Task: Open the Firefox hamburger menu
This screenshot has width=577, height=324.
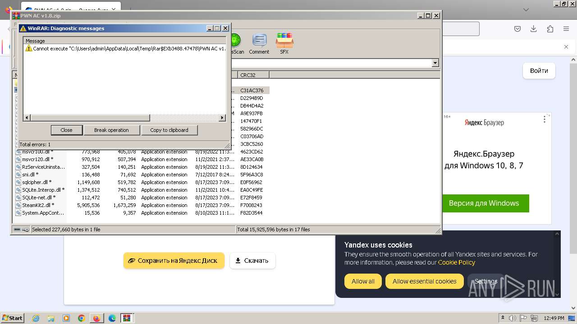Action: click(566, 29)
